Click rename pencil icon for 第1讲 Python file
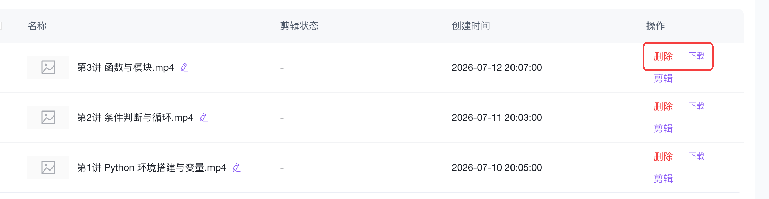769x199 pixels. click(x=237, y=167)
